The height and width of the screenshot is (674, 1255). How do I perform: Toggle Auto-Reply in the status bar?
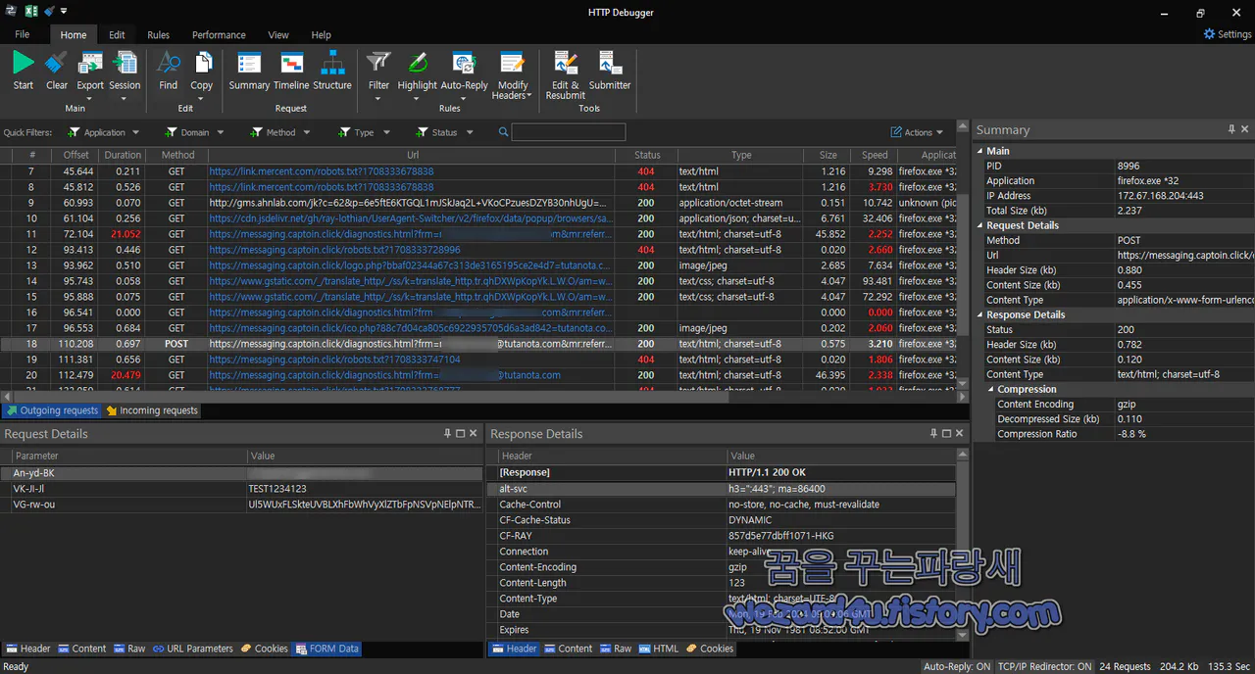tap(956, 665)
